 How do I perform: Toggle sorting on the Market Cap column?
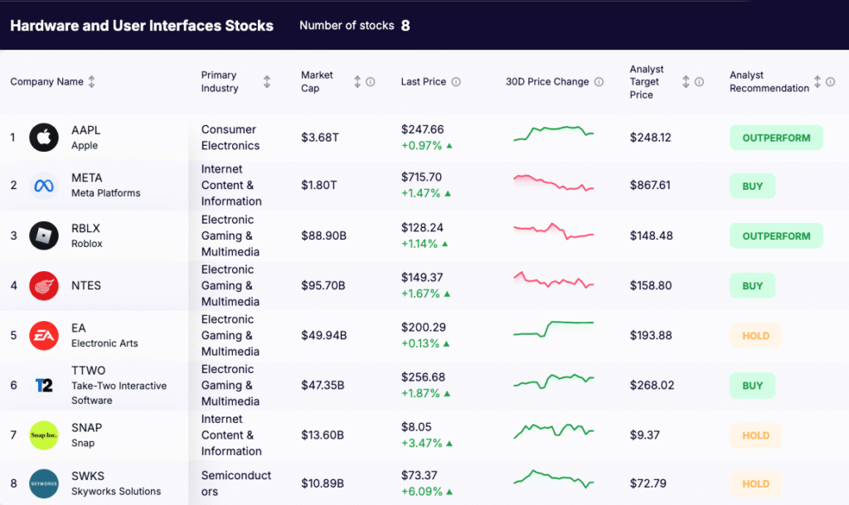(x=356, y=81)
